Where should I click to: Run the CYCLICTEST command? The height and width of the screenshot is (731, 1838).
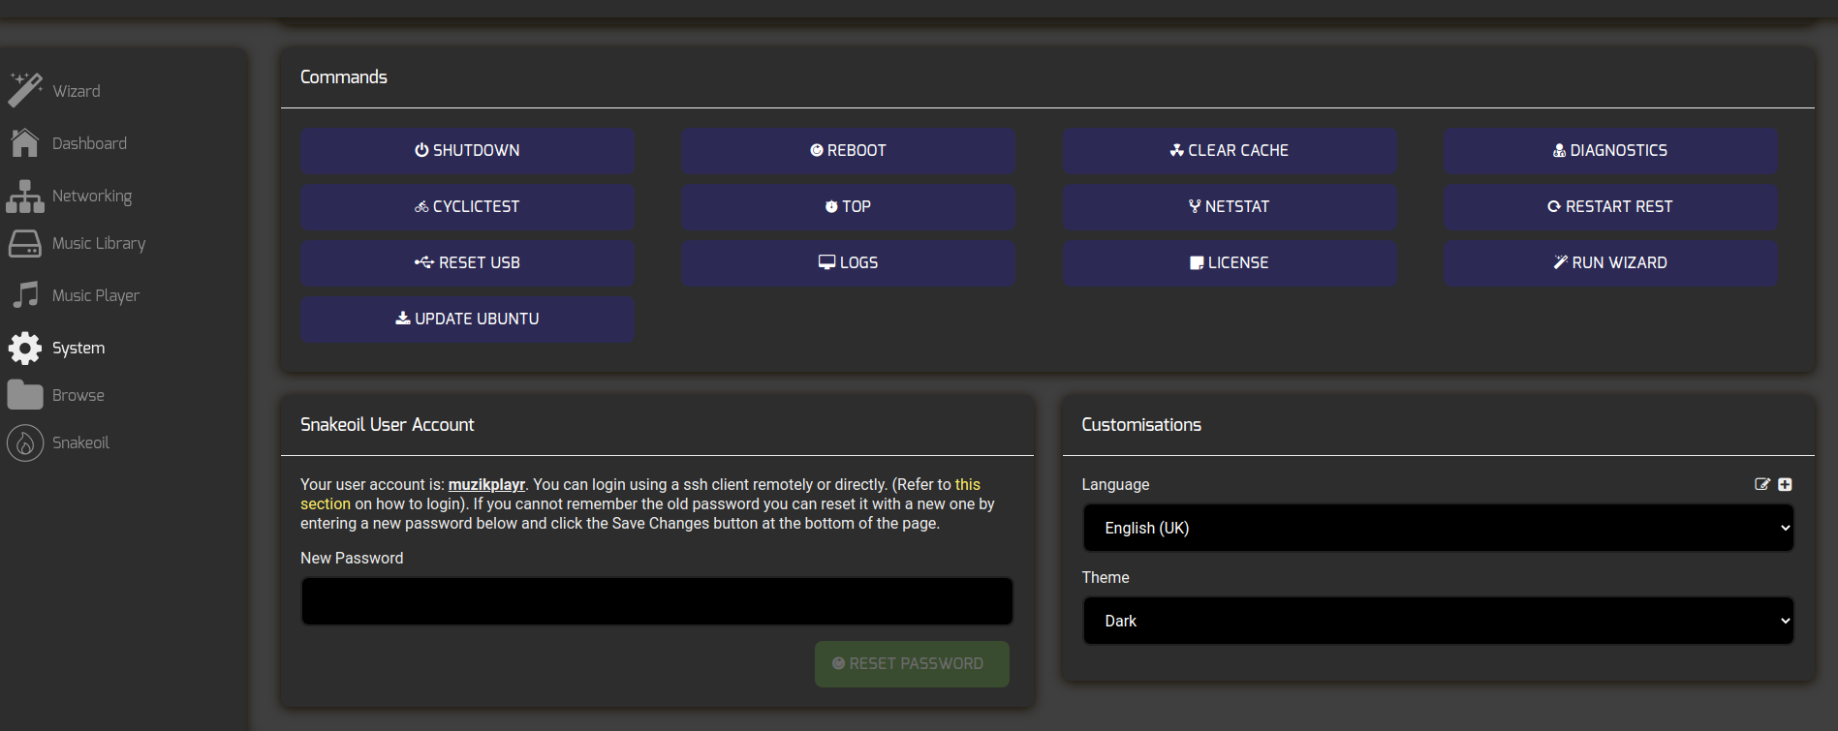467,206
